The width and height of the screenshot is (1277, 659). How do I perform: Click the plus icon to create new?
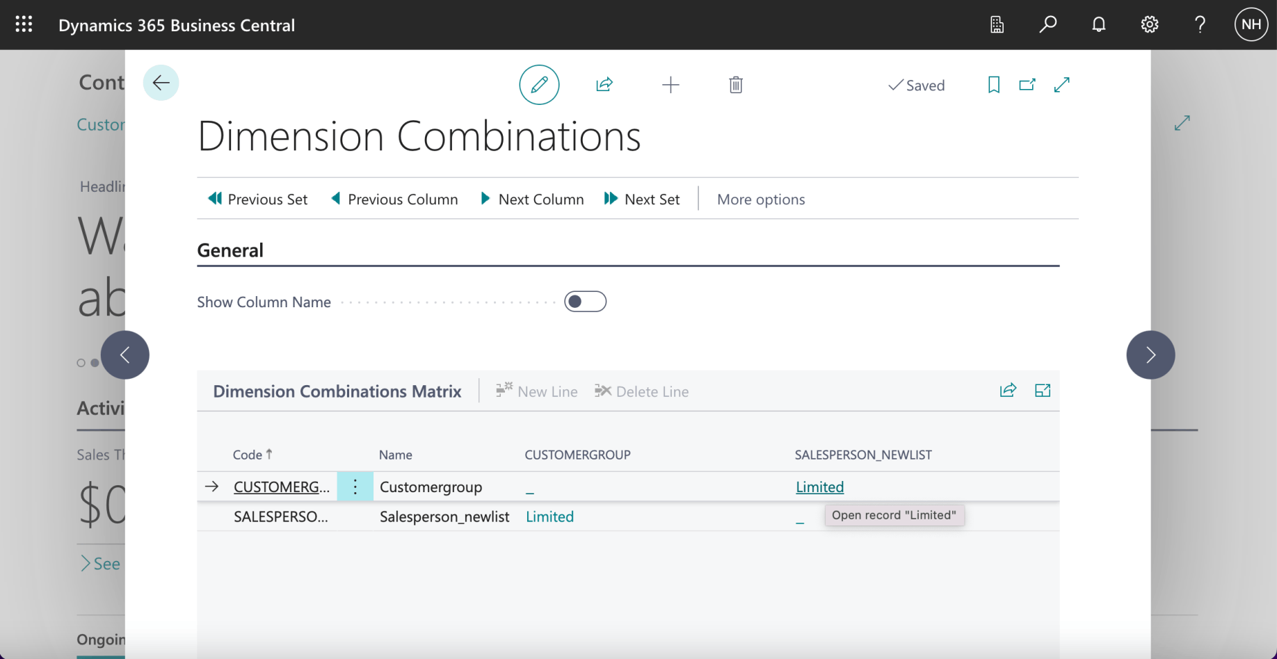tap(670, 85)
